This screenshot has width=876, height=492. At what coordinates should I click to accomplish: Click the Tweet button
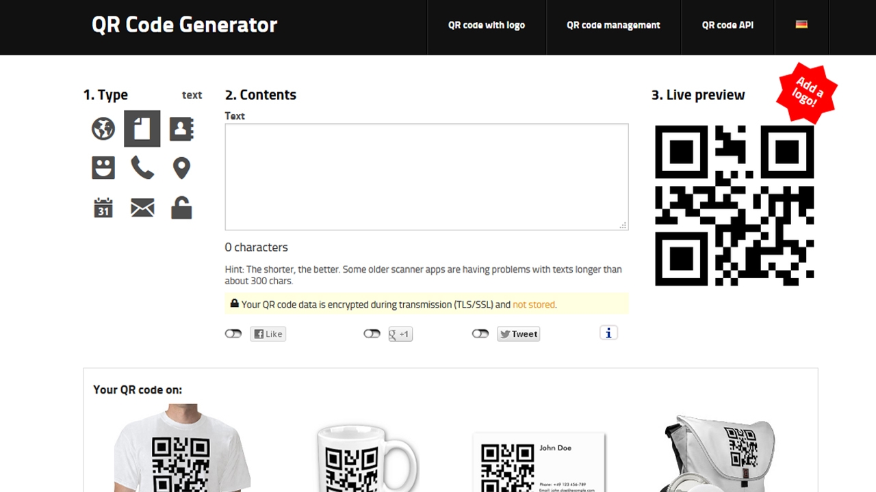coord(518,334)
